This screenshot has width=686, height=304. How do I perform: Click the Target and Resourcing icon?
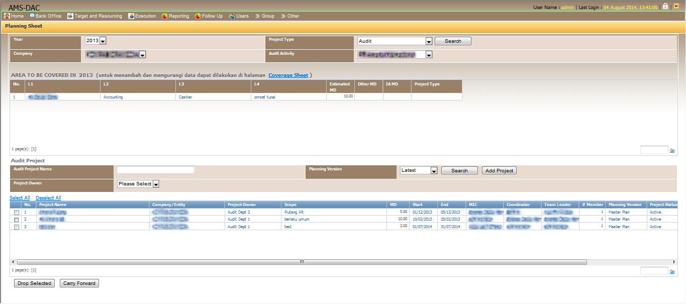coord(70,16)
